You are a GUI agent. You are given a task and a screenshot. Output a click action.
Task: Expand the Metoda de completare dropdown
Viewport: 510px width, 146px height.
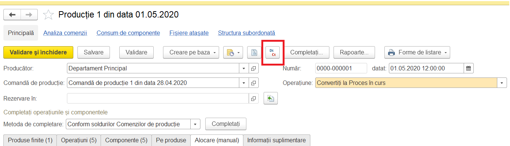point(196,124)
